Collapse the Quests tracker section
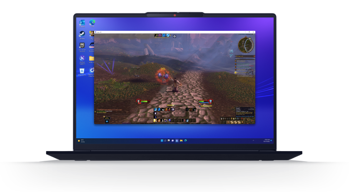349x192 pixels. [x=254, y=59]
